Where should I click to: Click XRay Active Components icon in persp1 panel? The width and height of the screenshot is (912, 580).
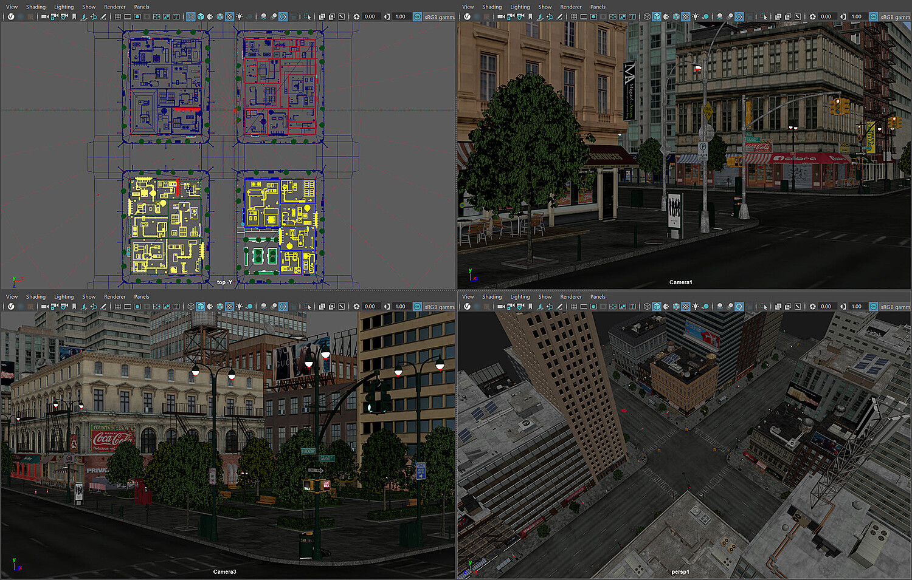(787, 307)
